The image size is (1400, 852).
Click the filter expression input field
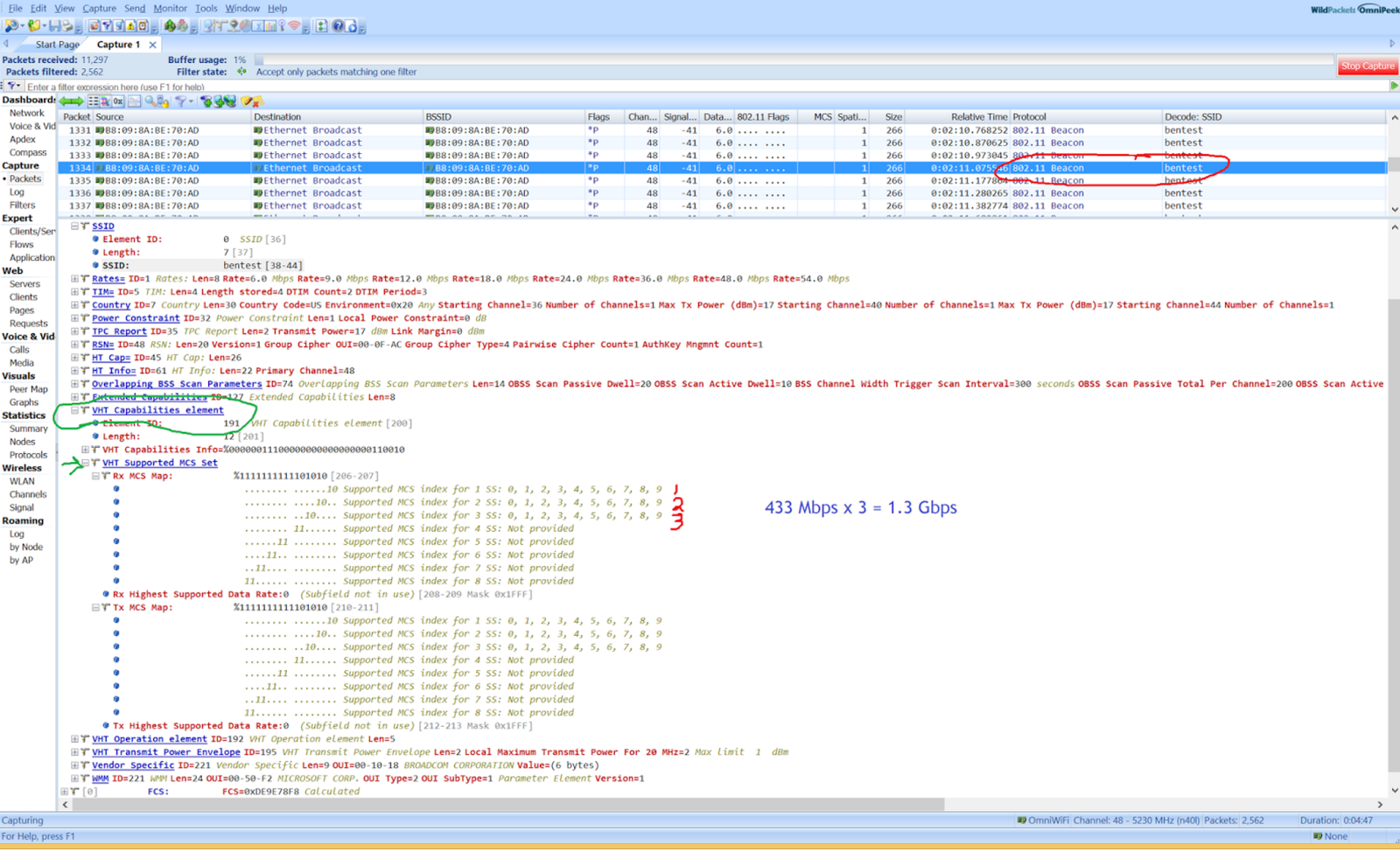click(x=705, y=87)
